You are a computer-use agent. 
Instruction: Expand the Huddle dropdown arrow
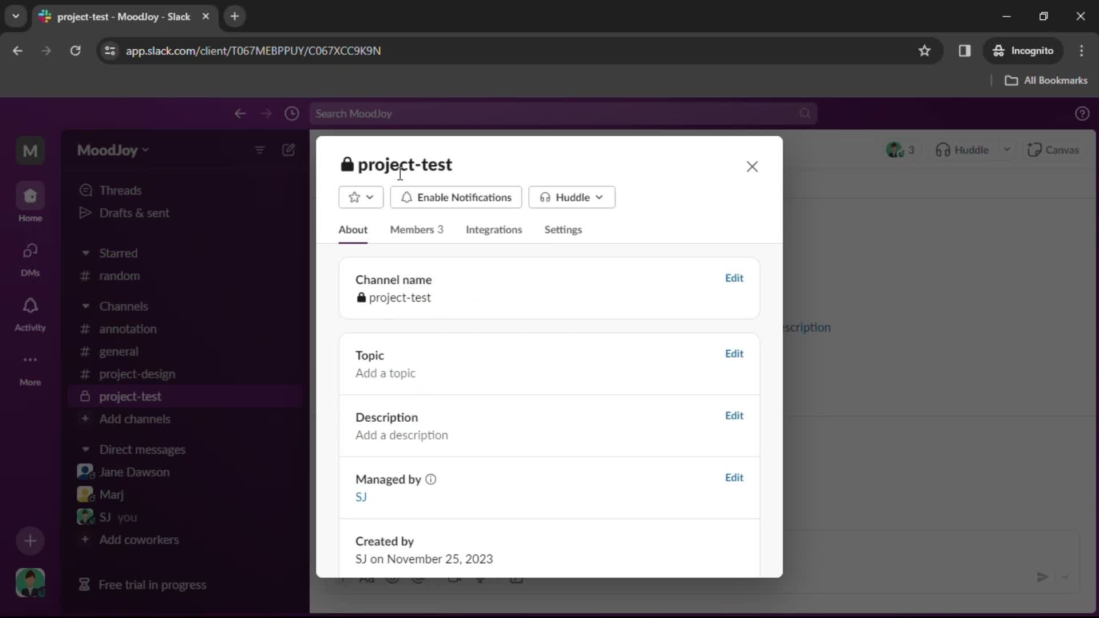coord(599,197)
